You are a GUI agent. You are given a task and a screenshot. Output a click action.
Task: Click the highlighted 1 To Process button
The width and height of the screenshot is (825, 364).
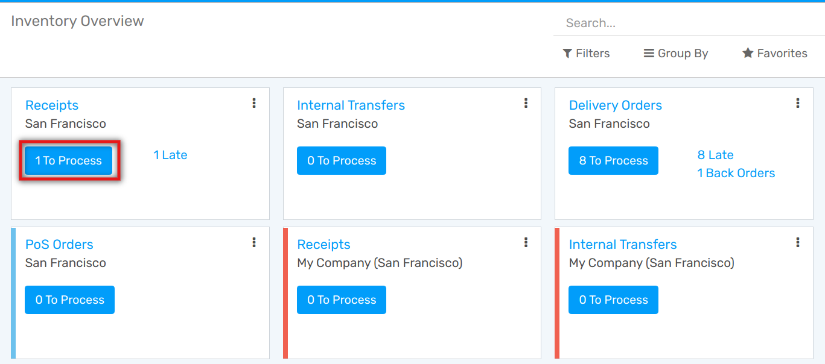click(x=69, y=161)
